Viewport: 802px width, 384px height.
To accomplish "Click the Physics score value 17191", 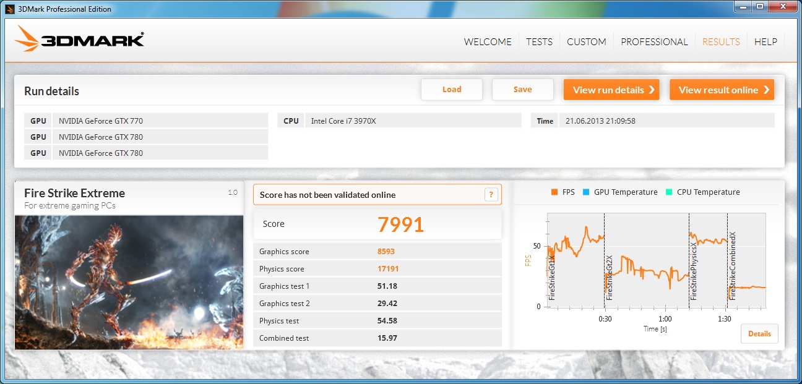I will click(x=388, y=269).
